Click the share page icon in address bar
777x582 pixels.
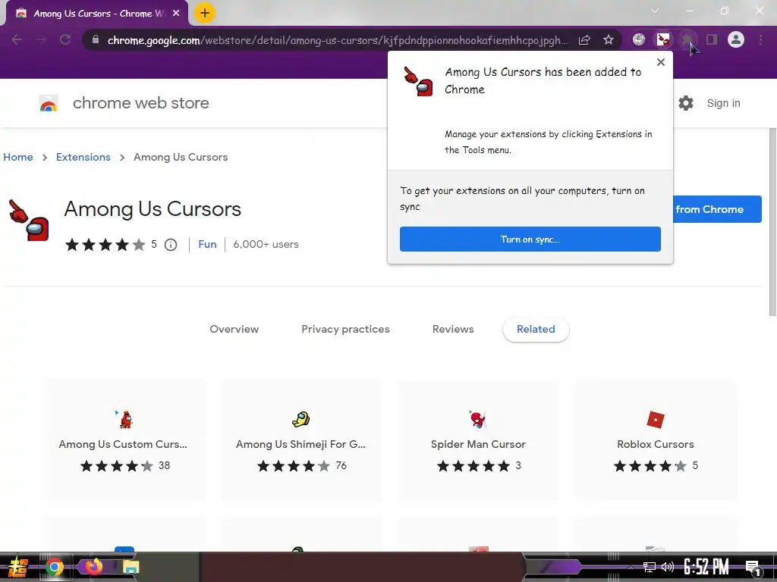584,39
